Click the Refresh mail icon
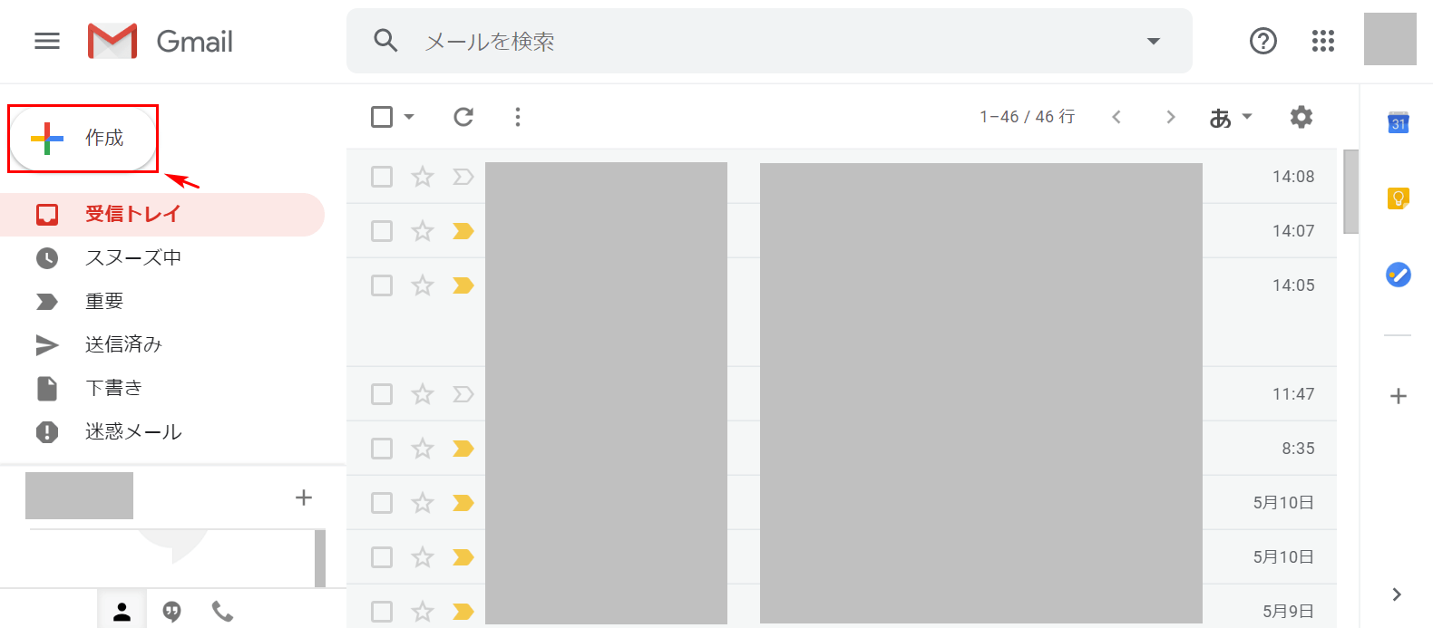The width and height of the screenshot is (1433, 628). pyautogui.click(x=463, y=117)
